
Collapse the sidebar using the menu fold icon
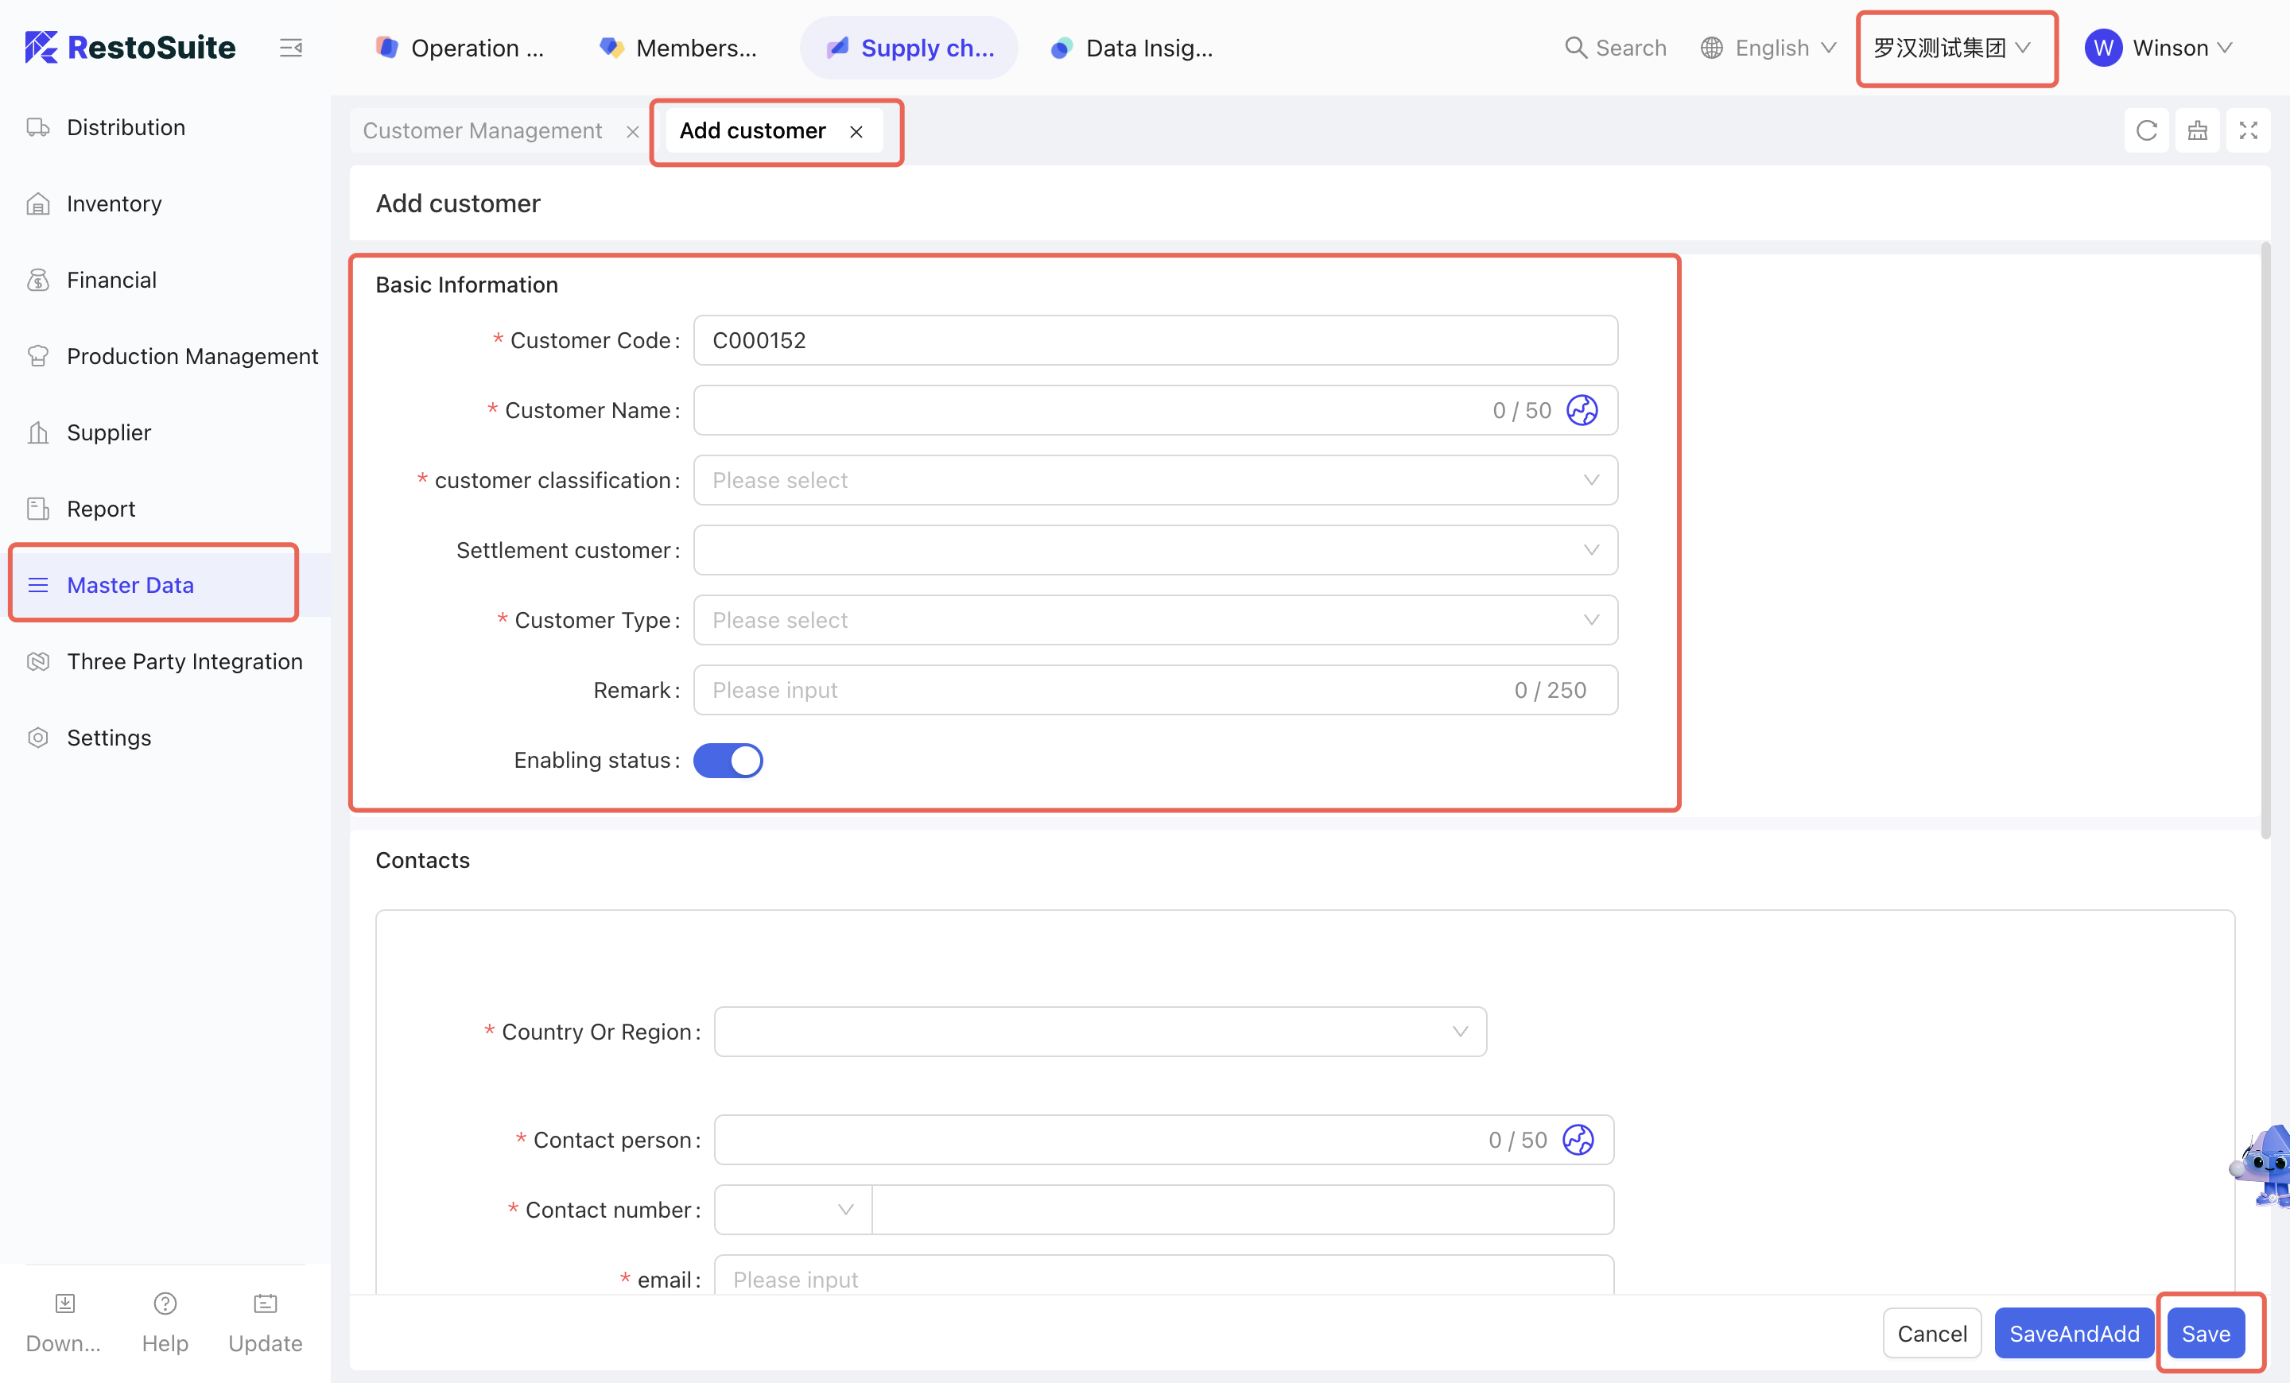pos(291,48)
